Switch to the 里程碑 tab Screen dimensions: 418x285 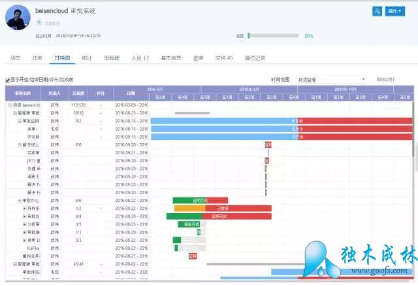click(x=112, y=58)
